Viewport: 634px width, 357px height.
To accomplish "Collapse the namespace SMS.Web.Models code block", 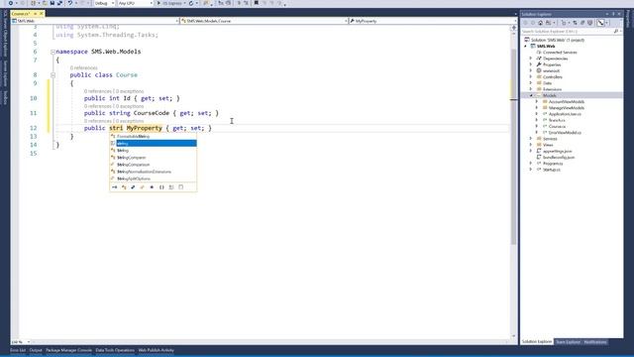I will pyautogui.click(x=53, y=52).
